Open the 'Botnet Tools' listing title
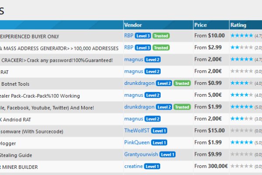The height and width of the screenshot is (175, 262). pos(15,84)
